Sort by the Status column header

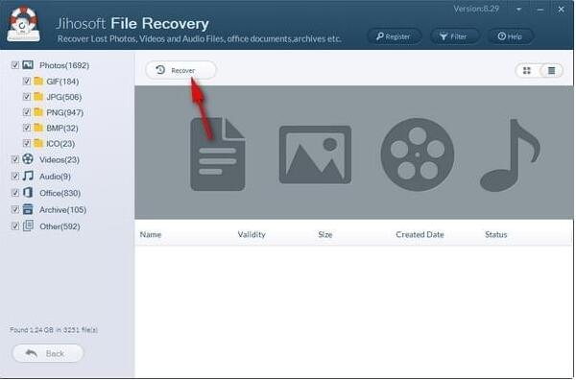point(495,234)
